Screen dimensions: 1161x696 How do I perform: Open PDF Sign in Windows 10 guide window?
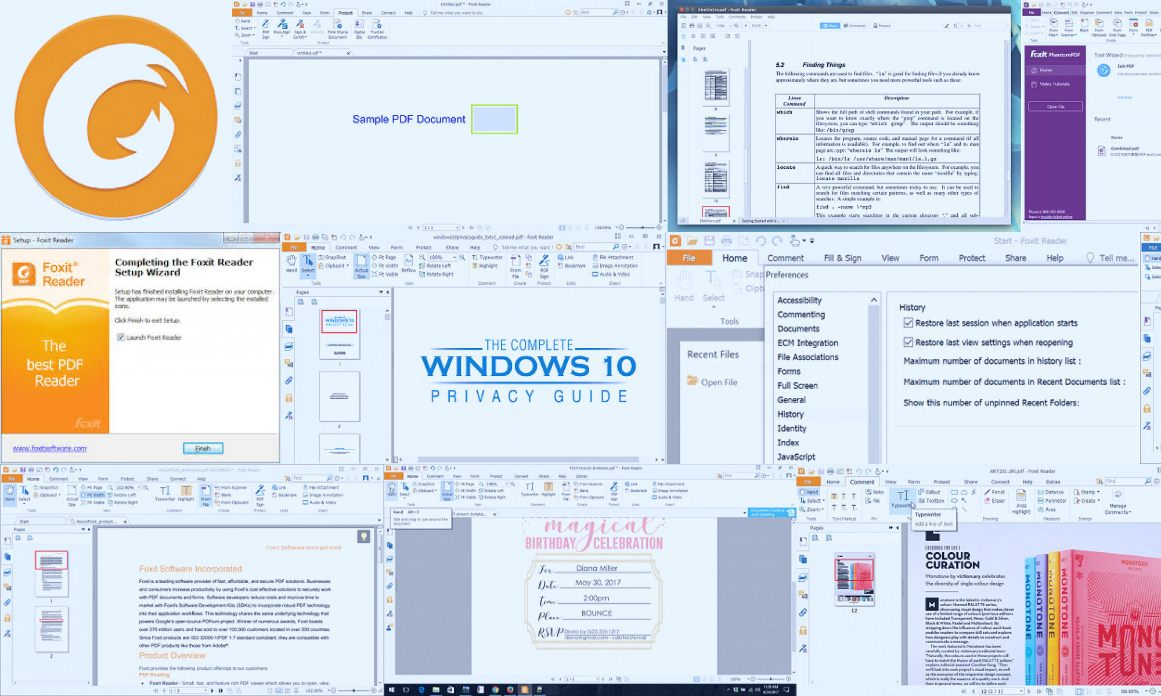coord(544,266)
